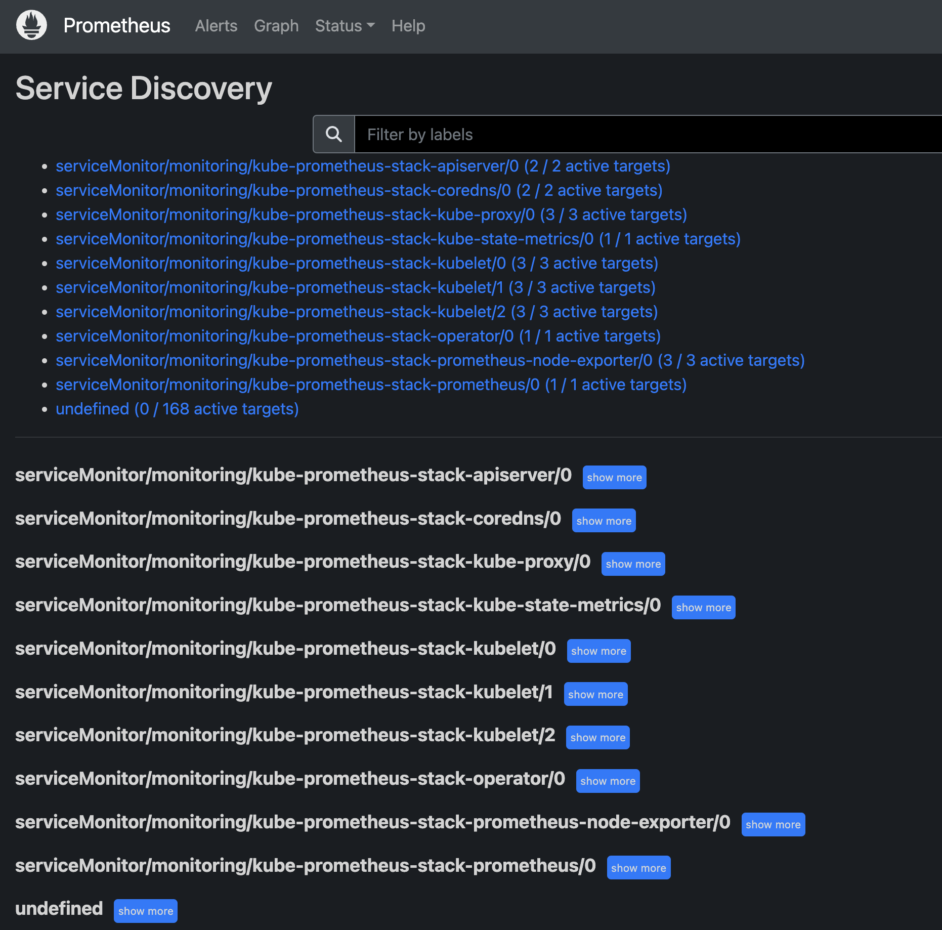Click the Prometheus flame logo icon
Image resolution: width=942 pixels, height=930 pixels.
(x=31, y=25)
